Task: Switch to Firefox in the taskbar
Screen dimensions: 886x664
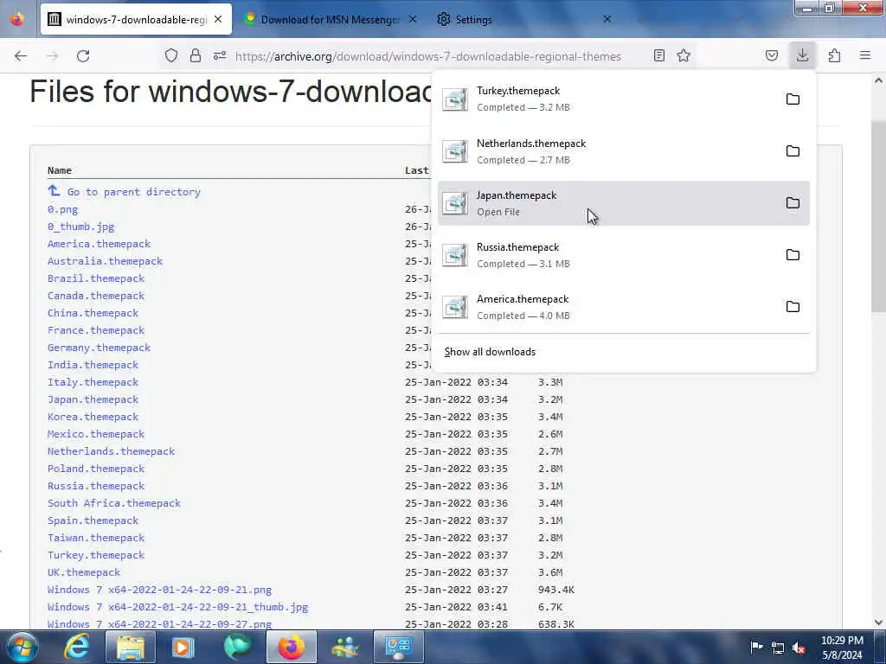Action: coord(291,647)
